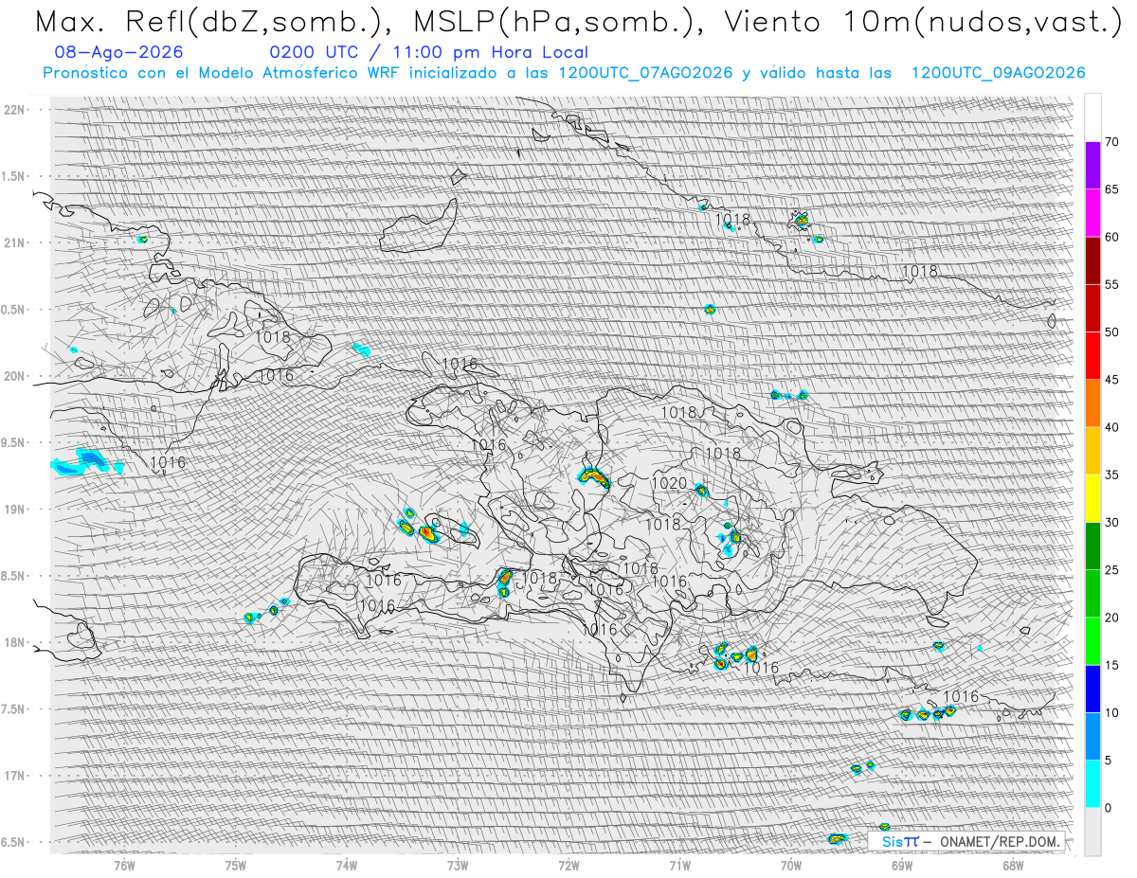Click the latitude label '7.5N'
The height and width of the screenshot is (878, 1137).
[x=13, y=709]
